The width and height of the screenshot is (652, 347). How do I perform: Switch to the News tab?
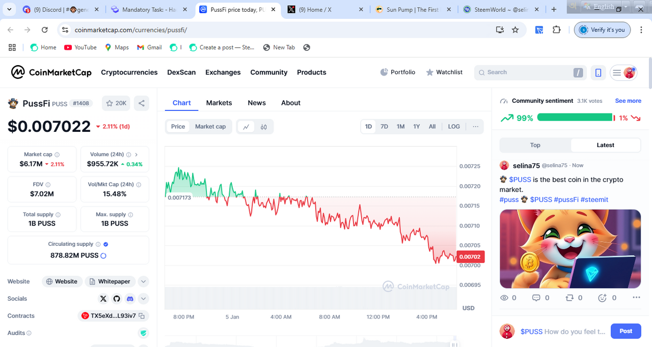[257, 103]
